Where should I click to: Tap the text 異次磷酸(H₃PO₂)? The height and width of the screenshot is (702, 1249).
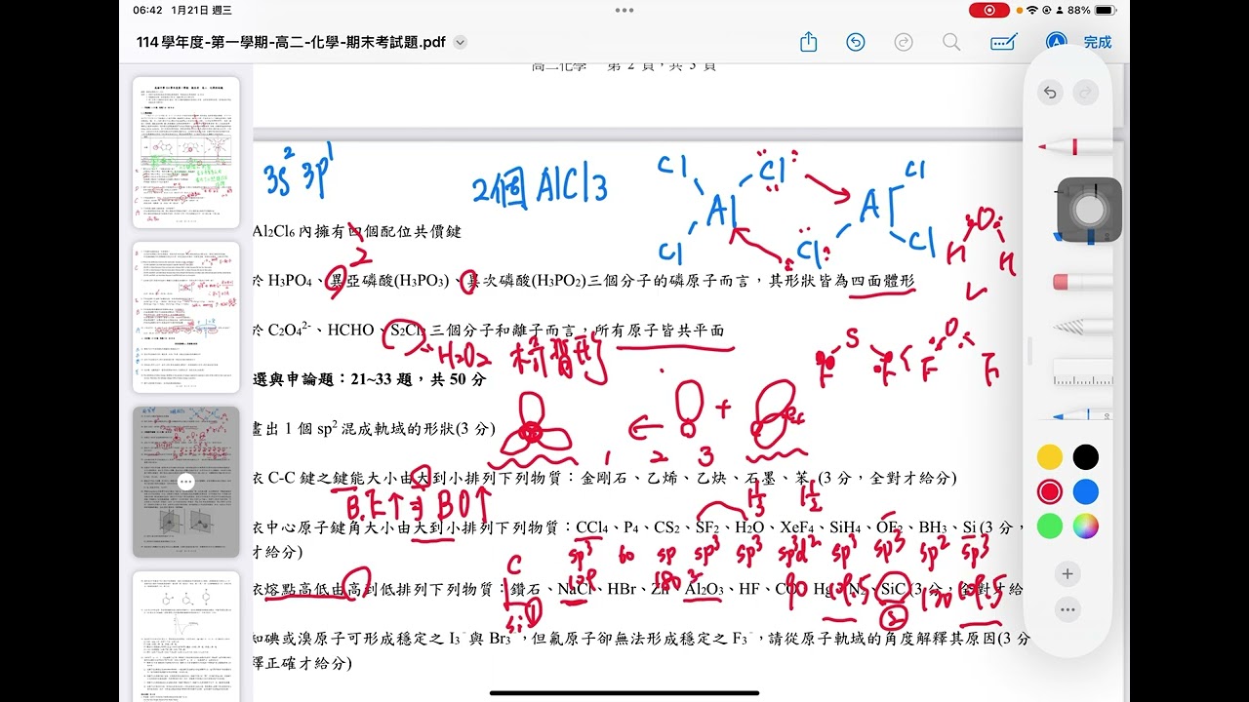[x=527, y=281]
